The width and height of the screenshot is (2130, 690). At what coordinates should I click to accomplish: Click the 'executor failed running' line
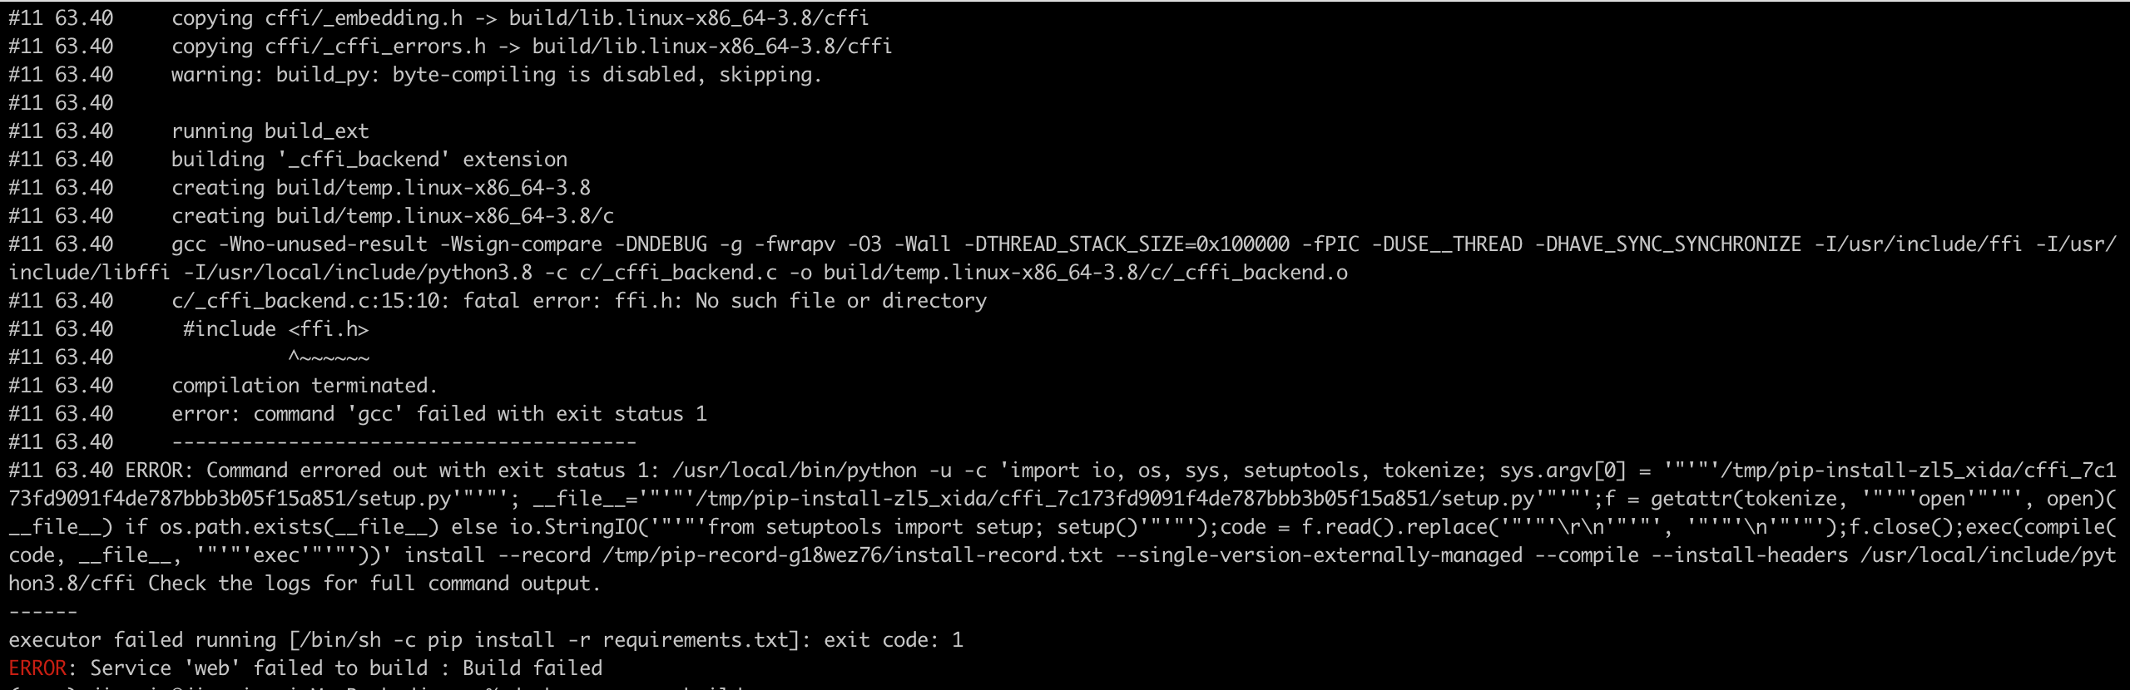[486, 640]
